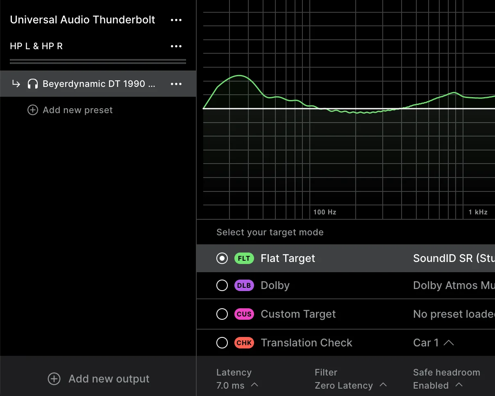The height and width of the screenshot is (396, 495).
Task: Select the Custom Target radio button
Action: tap(222, 314)
